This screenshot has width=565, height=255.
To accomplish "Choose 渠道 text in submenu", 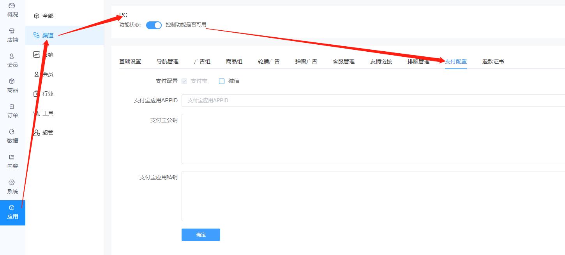I will click(x=48, y=35).
